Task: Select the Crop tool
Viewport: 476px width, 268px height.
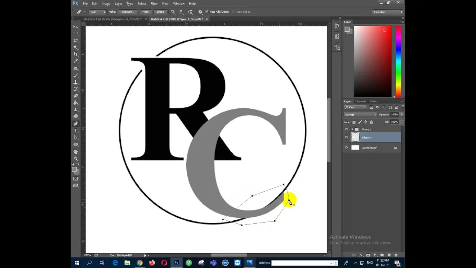Action: [76, 54]
